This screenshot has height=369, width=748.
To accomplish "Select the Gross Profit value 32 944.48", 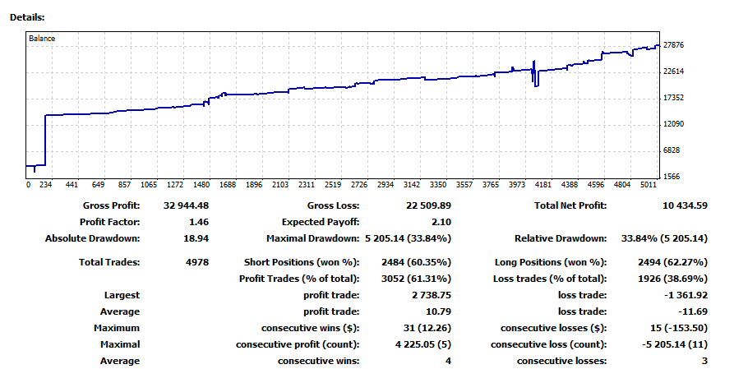I will point(186,205).
